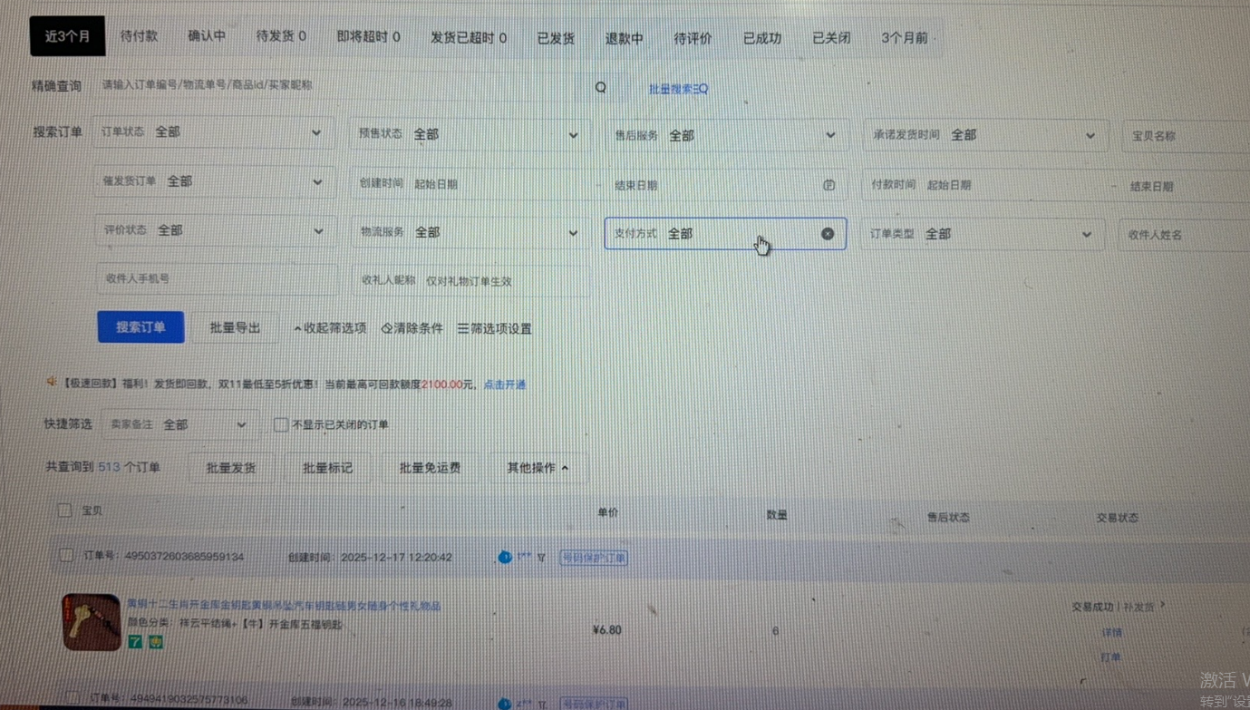Click the 批量免运费 button

point(430,468)
